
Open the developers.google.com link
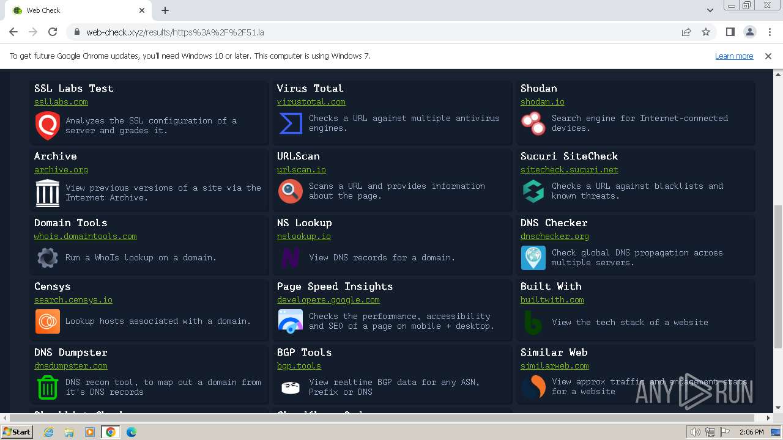point(328,300)
